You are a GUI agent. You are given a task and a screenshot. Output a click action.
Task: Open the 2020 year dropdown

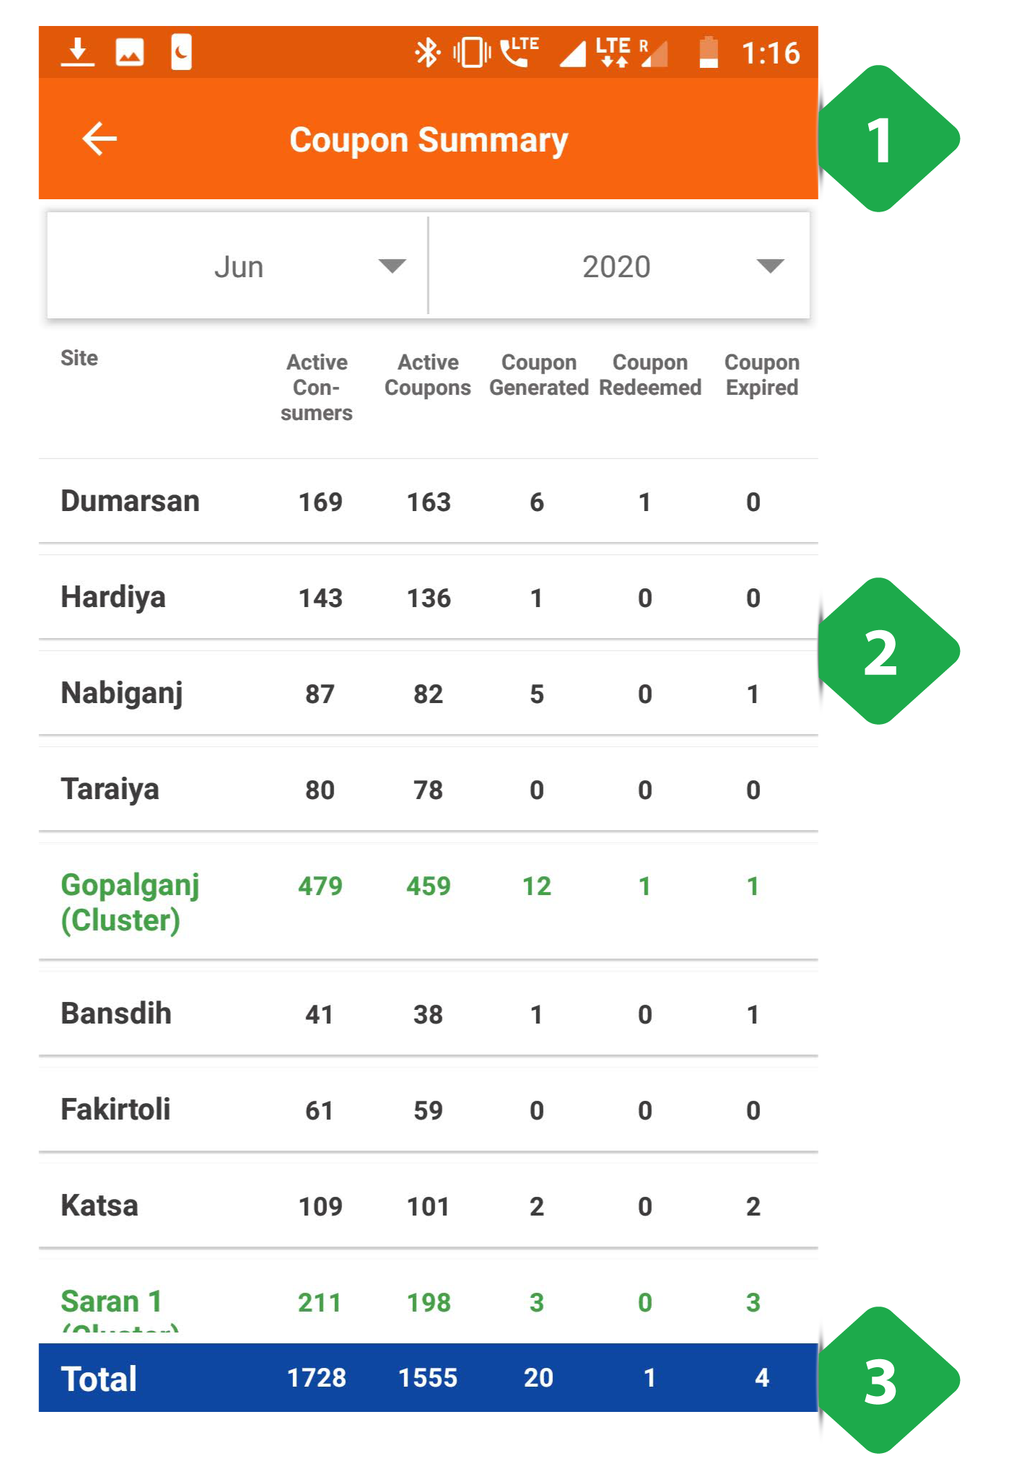point(619,266)
